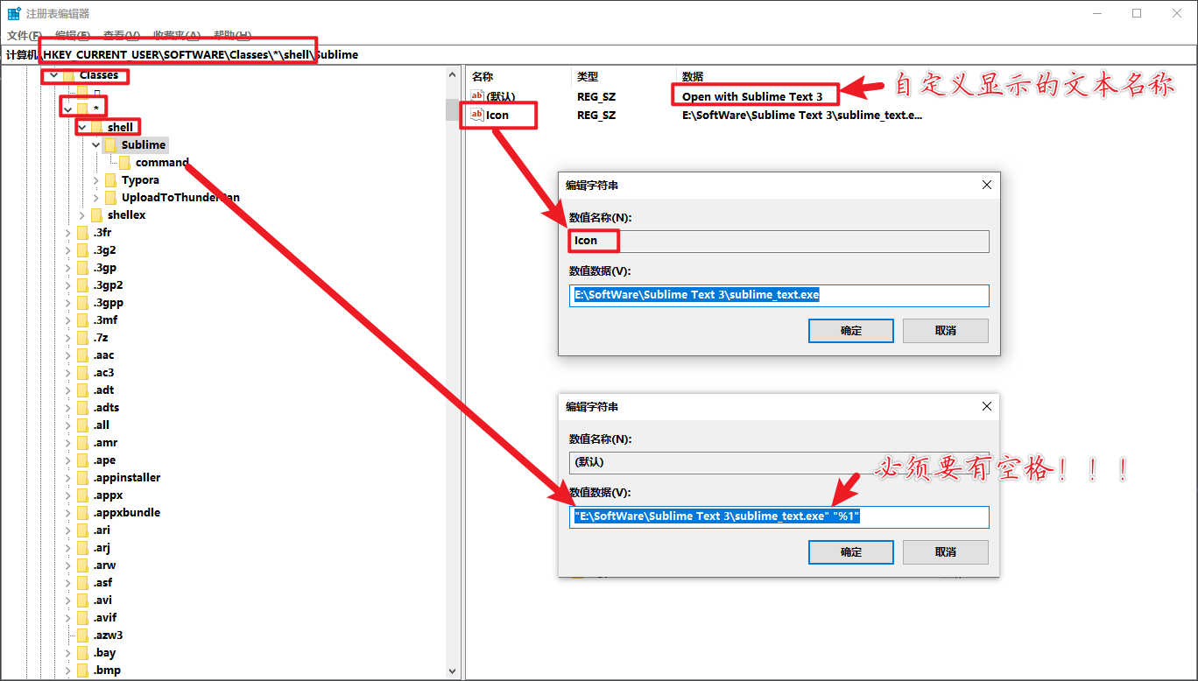Image resolution: width=1198 pixels, height=681 pixels.
Task: Click 确定 in the Icon edit dialog
Action: [x=851, y=331]
